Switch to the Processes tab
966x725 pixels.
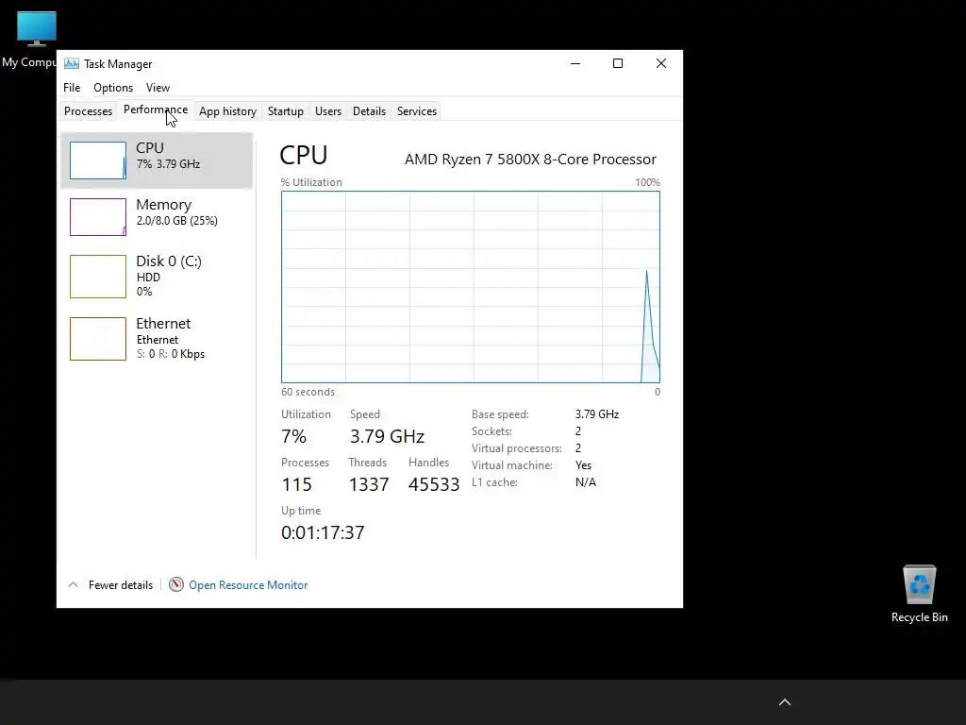click(x=88, y=111)
